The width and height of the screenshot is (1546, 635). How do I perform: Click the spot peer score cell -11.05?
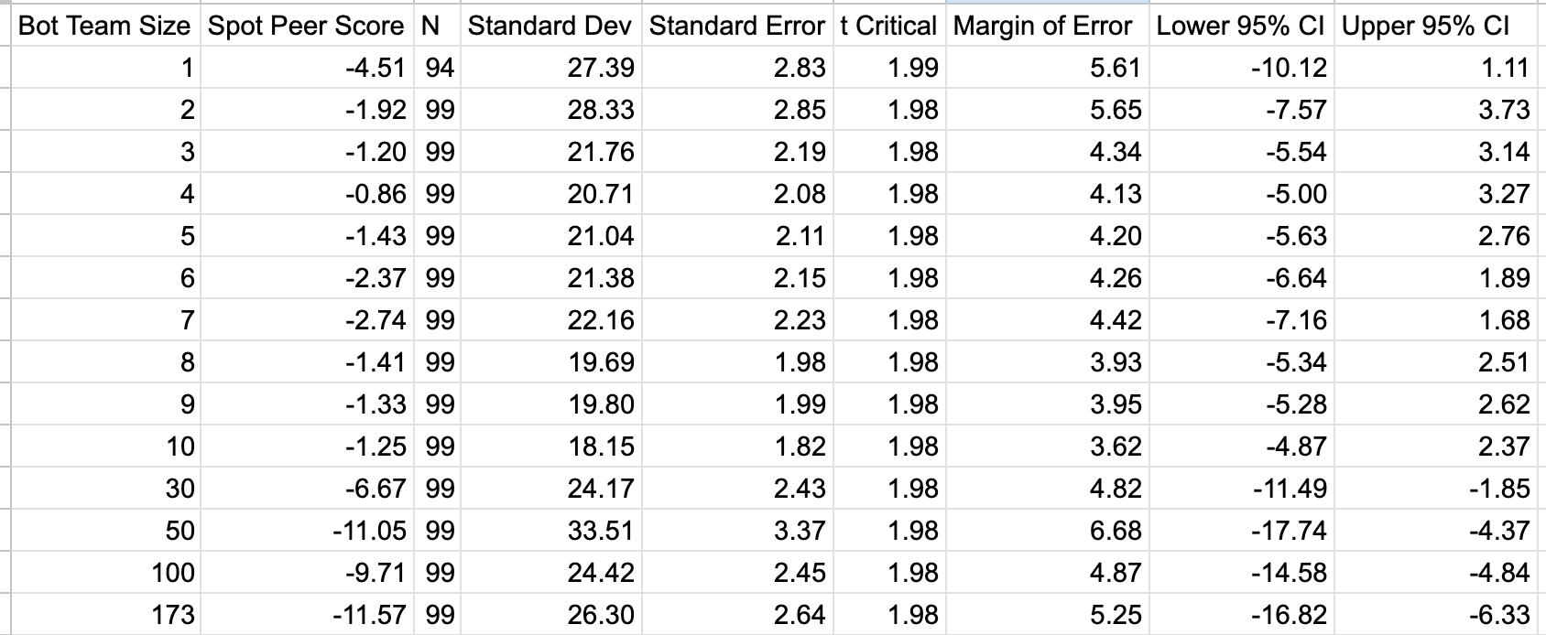point(309,531)
